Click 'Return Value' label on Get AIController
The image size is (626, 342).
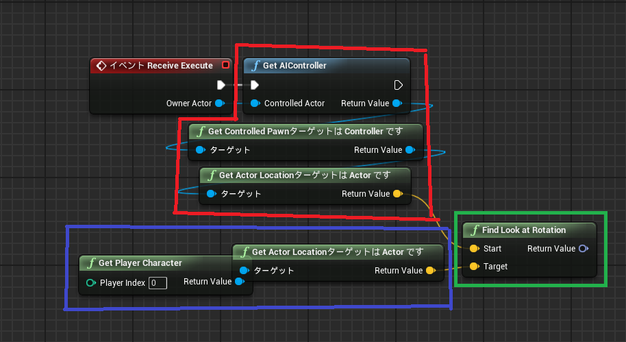[x=365, y=103]
